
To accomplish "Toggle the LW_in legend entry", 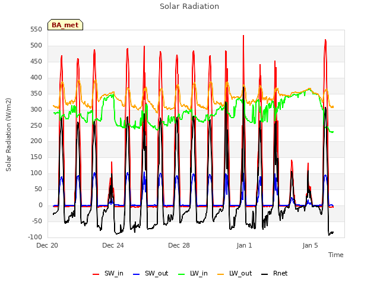I will click(x=193, y=273).
